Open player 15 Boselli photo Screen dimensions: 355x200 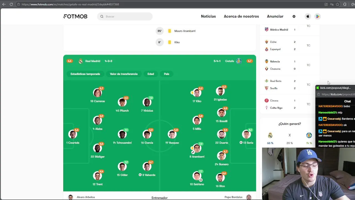pos(221,113)
